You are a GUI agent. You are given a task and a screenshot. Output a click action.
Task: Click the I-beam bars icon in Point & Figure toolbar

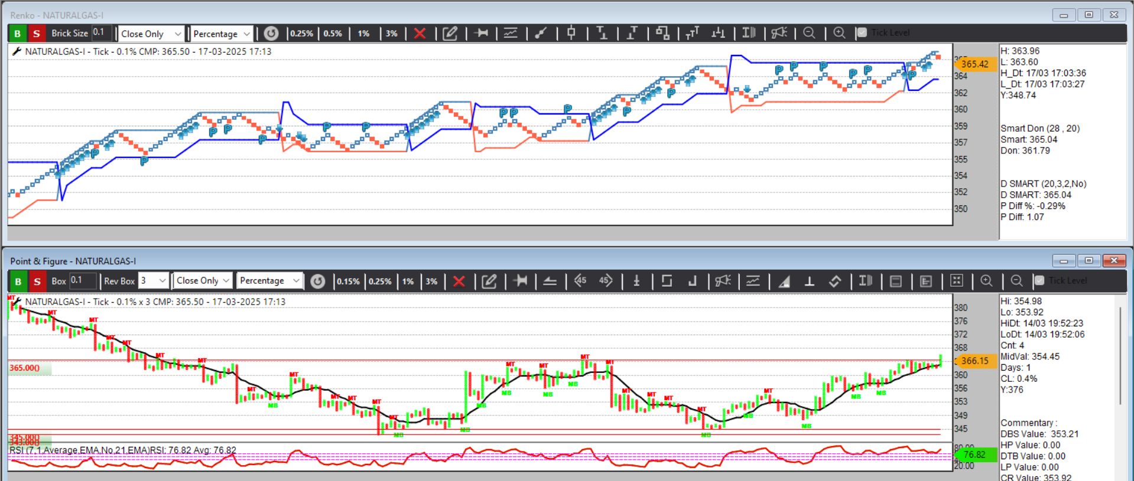(x=866, y=281)
